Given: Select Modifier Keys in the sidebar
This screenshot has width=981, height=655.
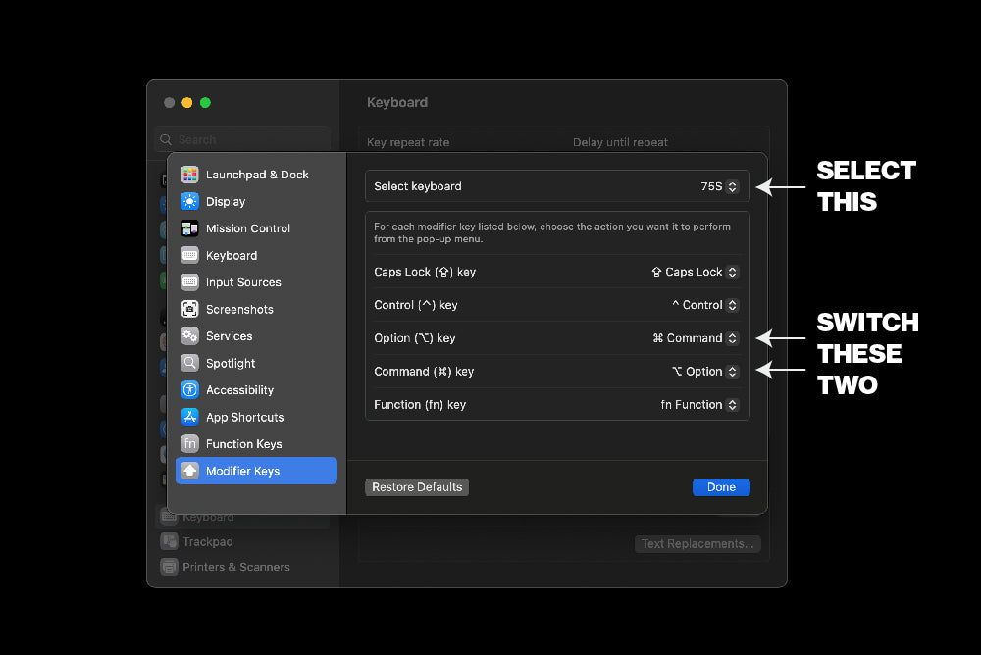Looking at the screenshot, I should [256, 471].
